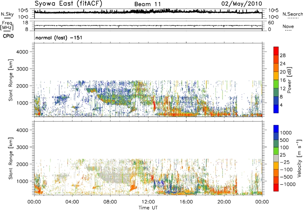This screenshot has height=210, width=303.
Task: Click the '4000' tick on the power panel
Action: (22, 52)
